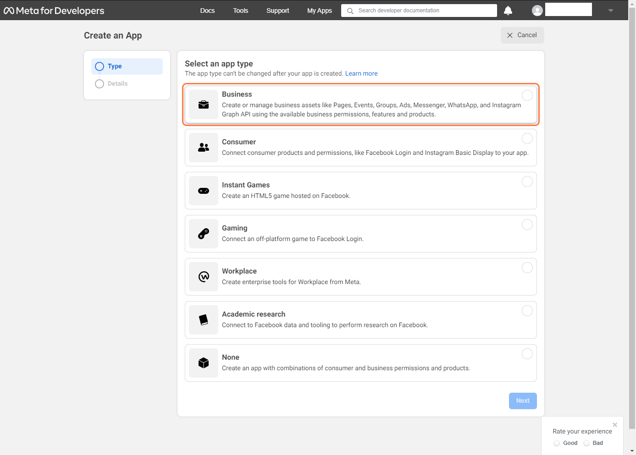Open the Docs menu
The width and height of the screenshot is (636, 455).
tap(207, 11)
